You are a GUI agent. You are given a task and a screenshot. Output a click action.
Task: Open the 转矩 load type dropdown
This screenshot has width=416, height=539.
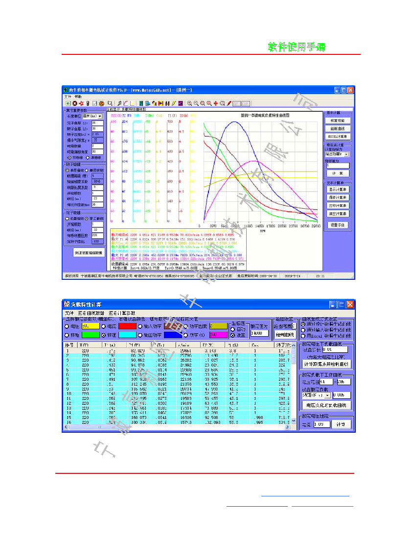tap(327, 395)
